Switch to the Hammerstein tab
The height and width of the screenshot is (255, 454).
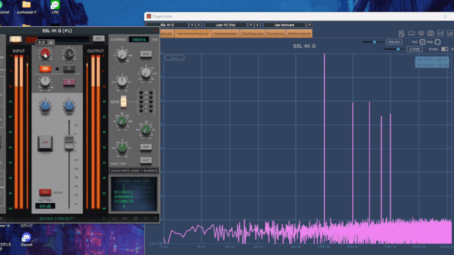[x=226, y=34]
